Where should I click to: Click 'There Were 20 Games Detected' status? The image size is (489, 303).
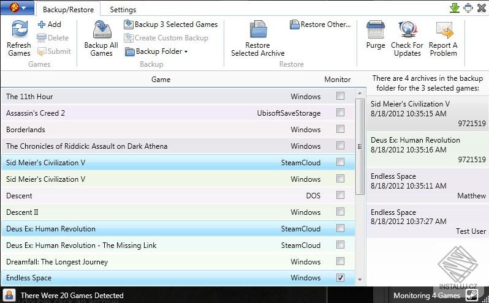(72, 295)
